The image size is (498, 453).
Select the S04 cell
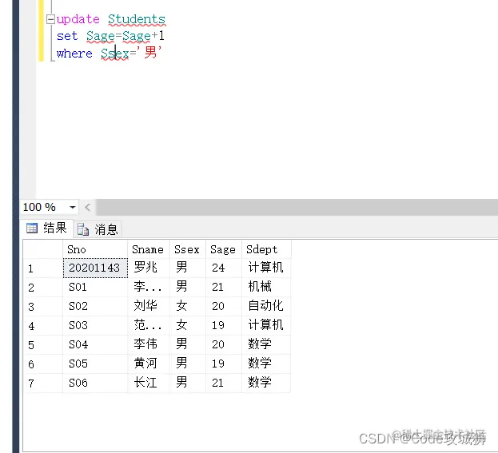95,344
